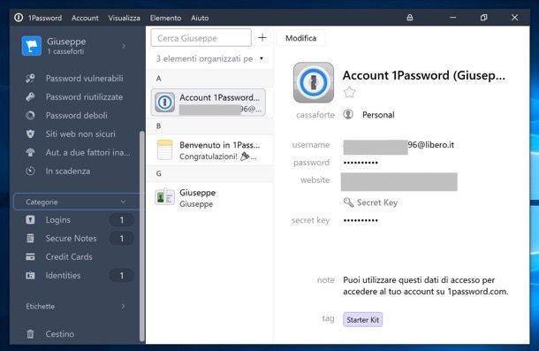
Task: Open Aut. a due fattori ina... item
Action: point(88,152)
